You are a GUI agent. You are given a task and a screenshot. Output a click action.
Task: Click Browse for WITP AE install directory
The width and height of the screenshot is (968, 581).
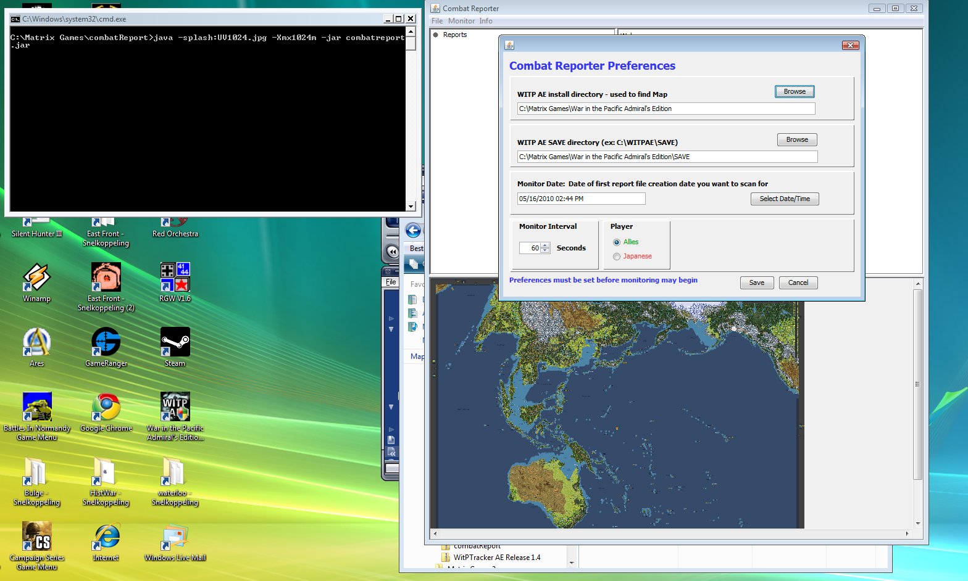pos(795,91)
